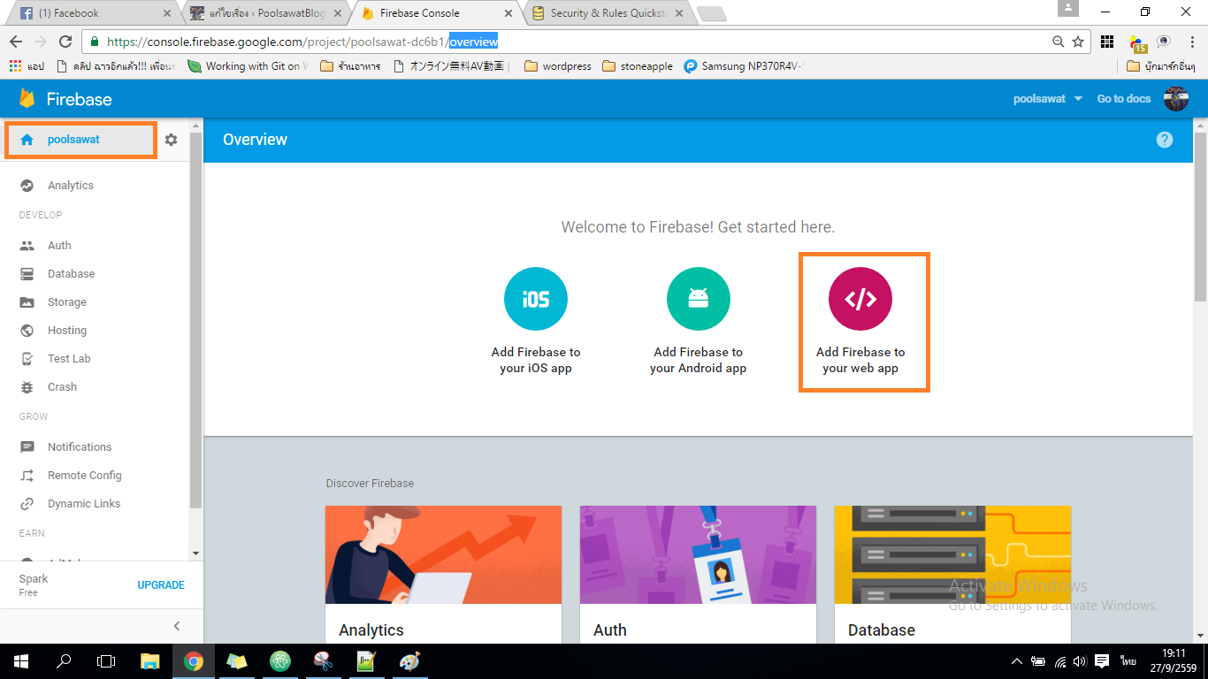Click the Test Lab icon

27,359
